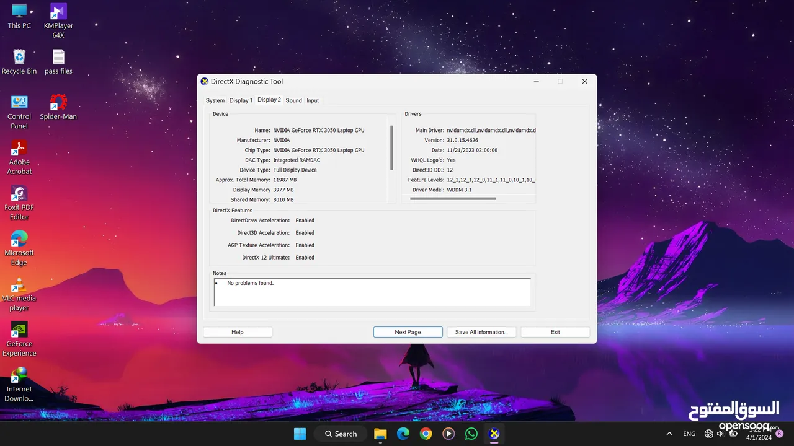Open Adobe Acrobat desktop shortcut
This screenshot has width=794, height=446.
[19, 157]
